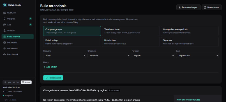Image resolution: width=226 pixels, height=102 pixels.
Task: Click the Add a filter link
Action: (50, 67)
